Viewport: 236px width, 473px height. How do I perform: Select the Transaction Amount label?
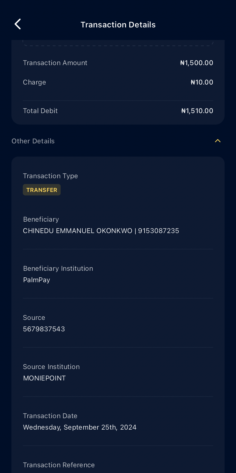coord(55,63)
